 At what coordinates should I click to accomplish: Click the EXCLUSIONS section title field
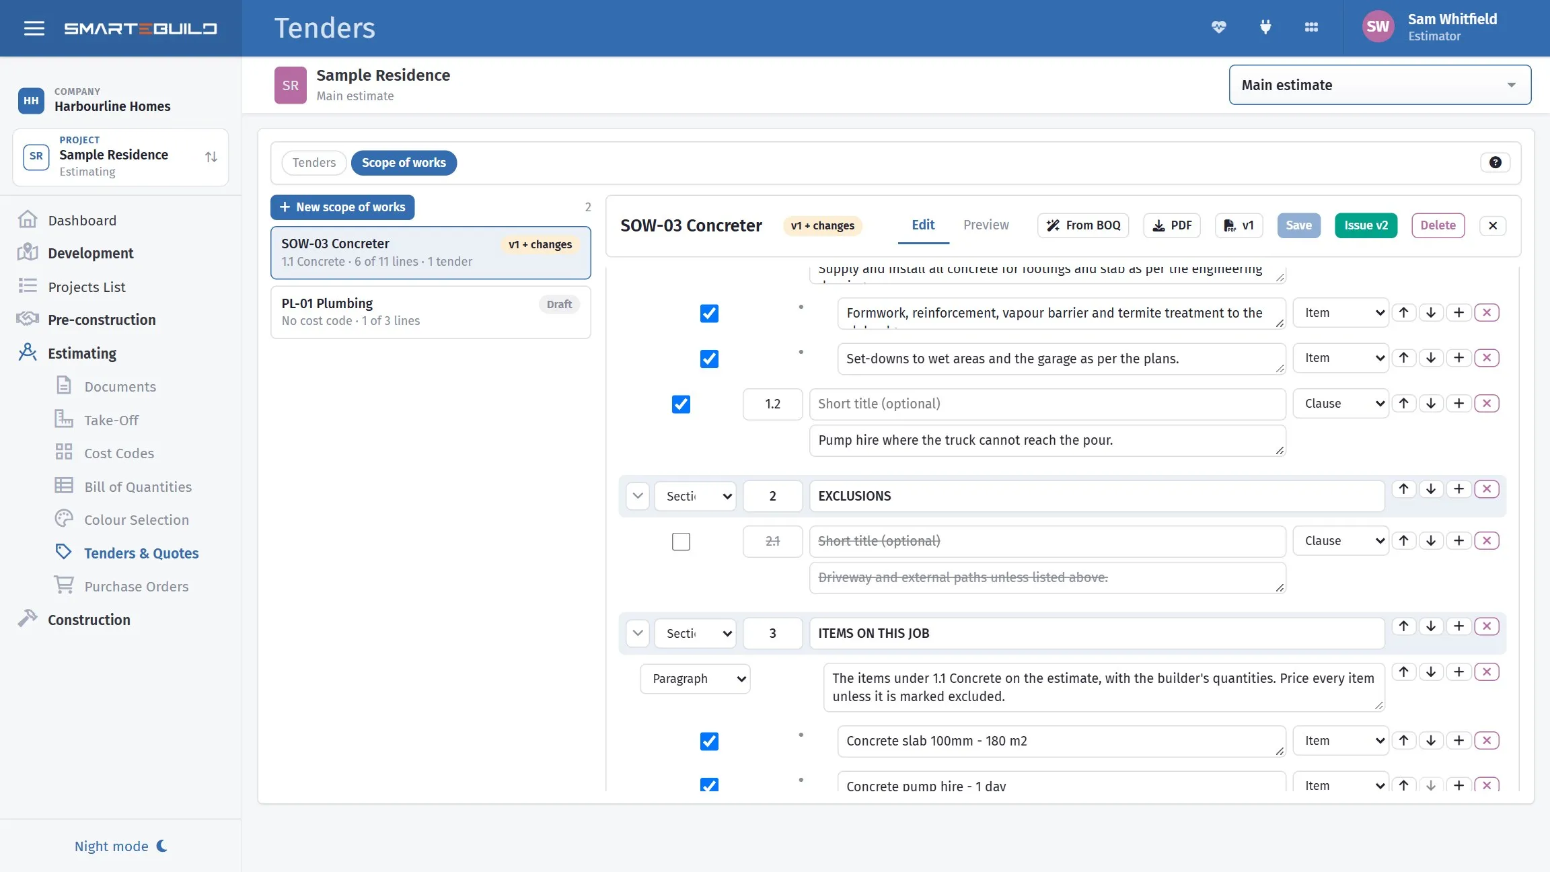(1097, 496)
